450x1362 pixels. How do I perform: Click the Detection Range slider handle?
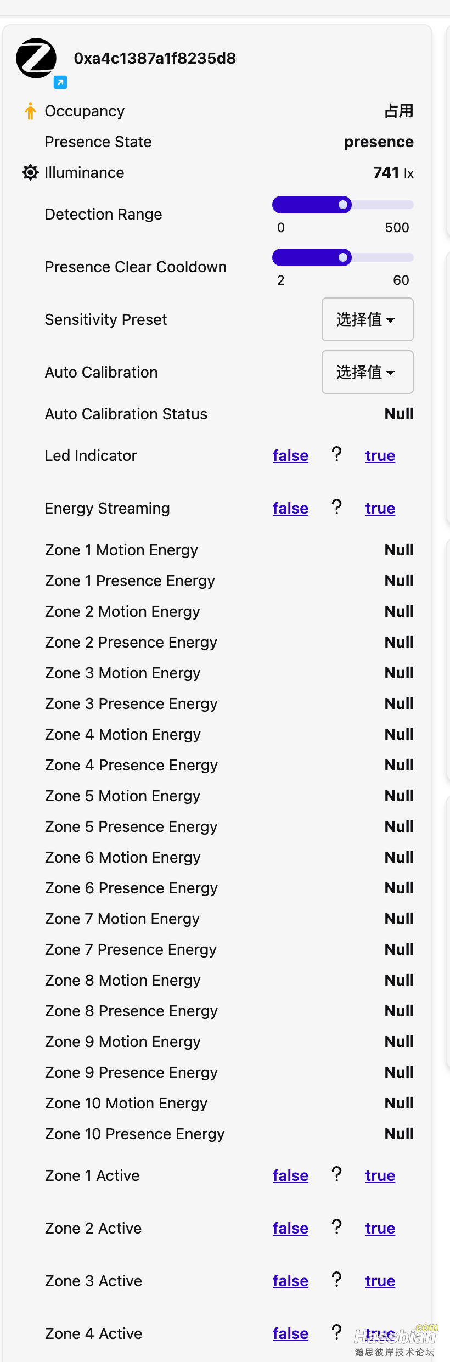(343, 205)
